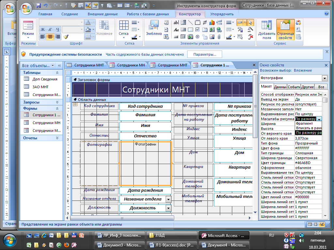
Task: Open the Главная ribbon tab
Action: [x=45, y=14]
